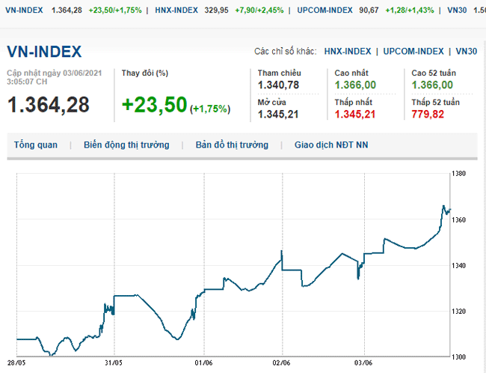
Task: Click the ticker change +7,90/+2,45%
Action: (x=259, y=10)
